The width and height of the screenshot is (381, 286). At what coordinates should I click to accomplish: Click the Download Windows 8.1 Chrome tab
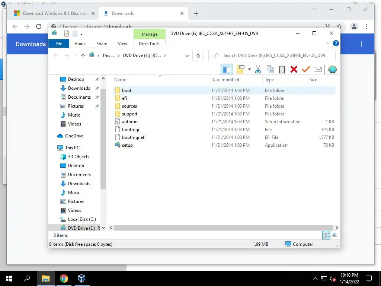click(x=55, y=13)
